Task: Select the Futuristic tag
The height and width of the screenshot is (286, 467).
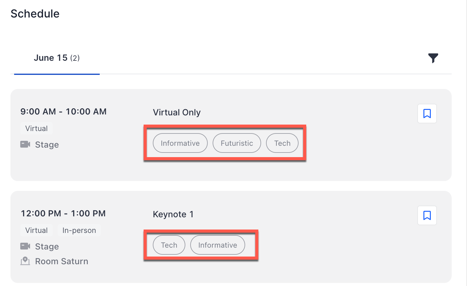Action: [237, 143]
